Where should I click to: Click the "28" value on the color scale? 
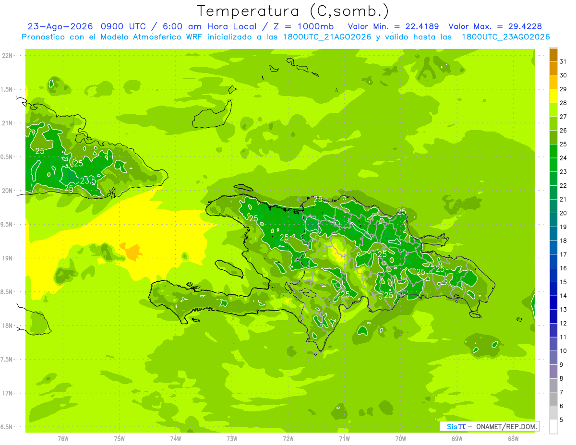[x=564, y=103]
